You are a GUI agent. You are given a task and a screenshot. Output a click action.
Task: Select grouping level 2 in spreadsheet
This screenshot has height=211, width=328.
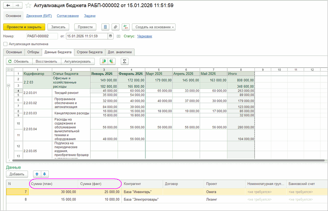pyautogui.click(x=12, y=70)
